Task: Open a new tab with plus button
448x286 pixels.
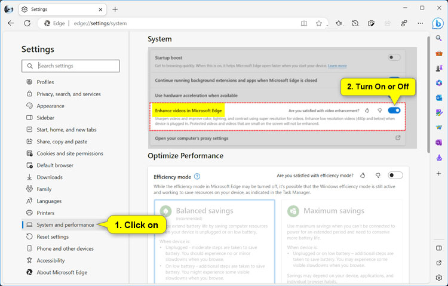Action: click(x=115, y=10)
